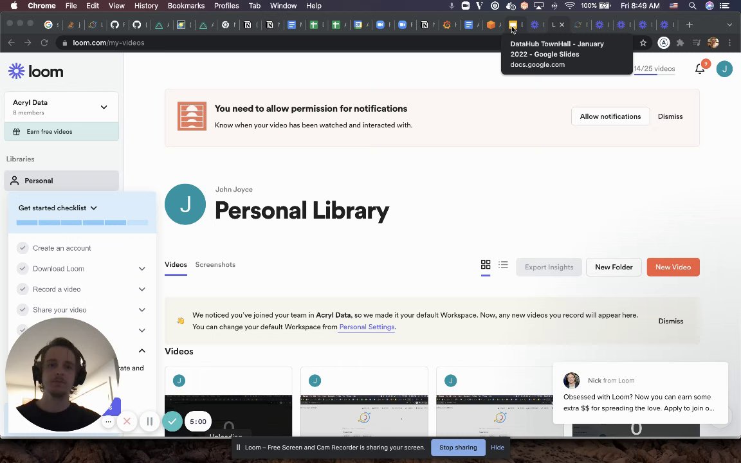Open the recording more-options ellipsis button

108,421
